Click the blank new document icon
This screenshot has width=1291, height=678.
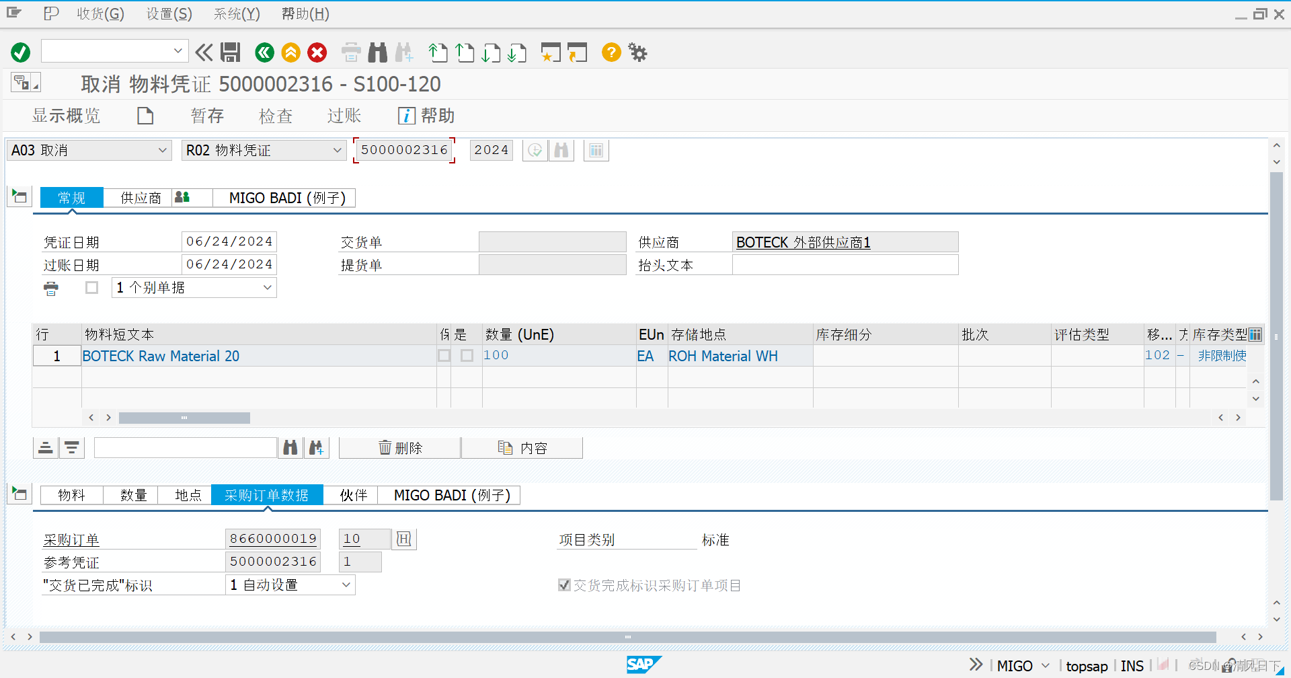tap(145, 116)
